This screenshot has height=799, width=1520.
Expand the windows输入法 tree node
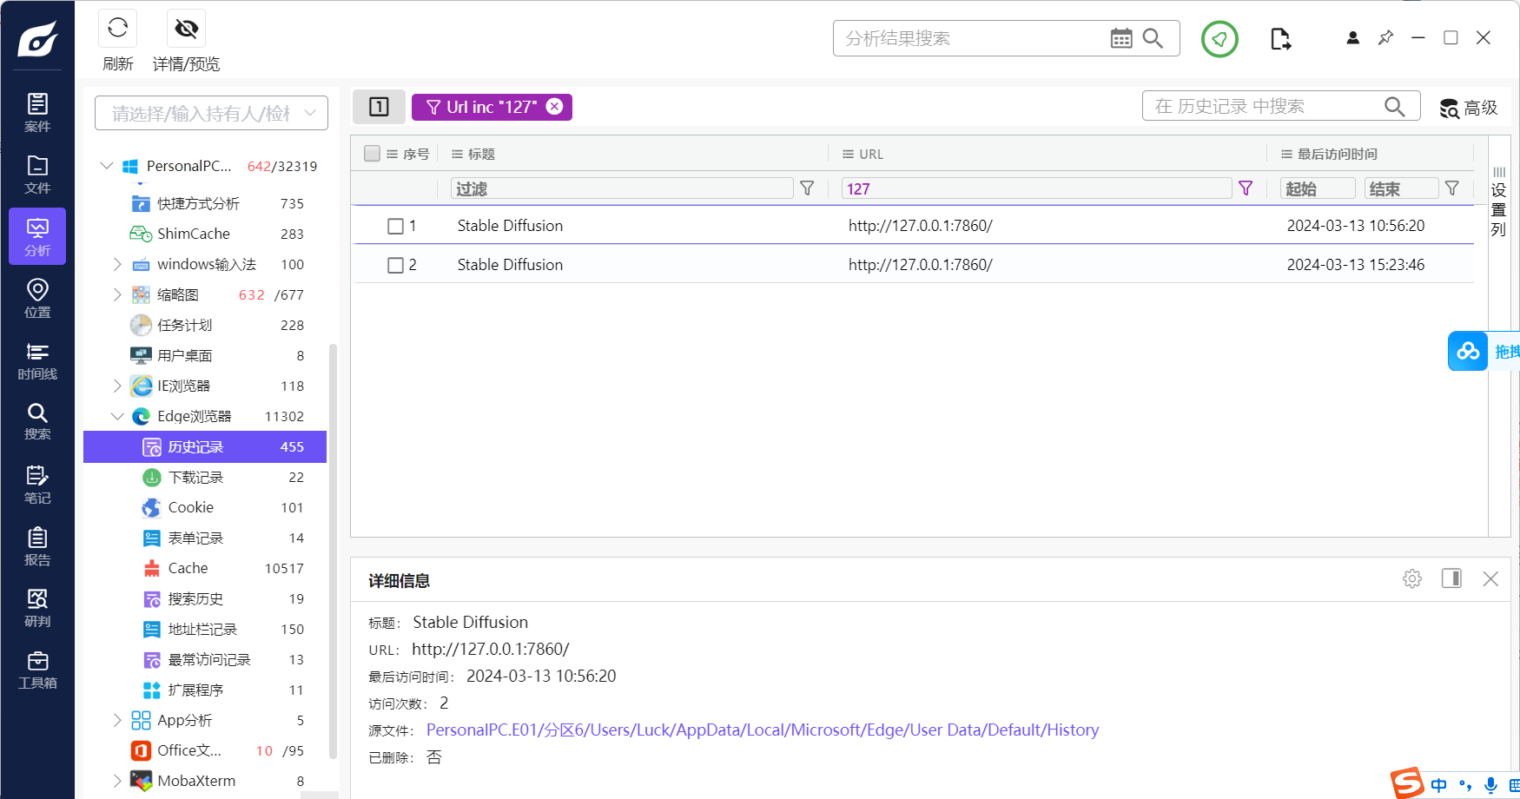pos(117,264)
